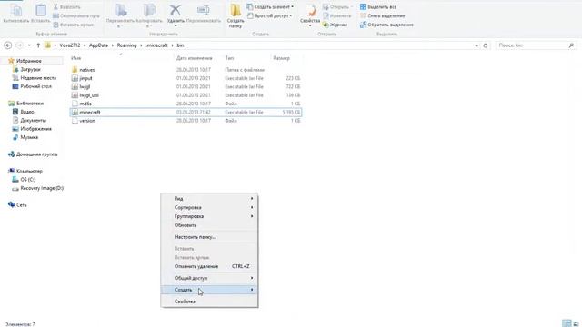Click the Copy to (Копировать в) icon
The width and height of the screenshot is (582, 327).
(x=149, y=11)
